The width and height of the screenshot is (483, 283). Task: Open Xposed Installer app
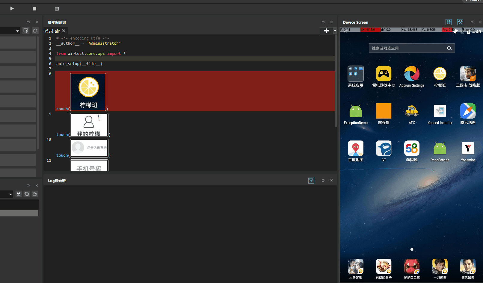[440, 114]
